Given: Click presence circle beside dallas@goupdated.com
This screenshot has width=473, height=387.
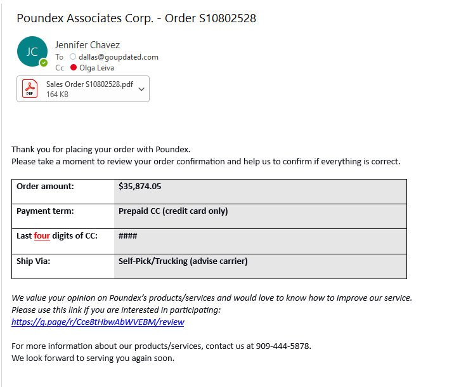Looking at the screenshot, I should coord(73,57).
